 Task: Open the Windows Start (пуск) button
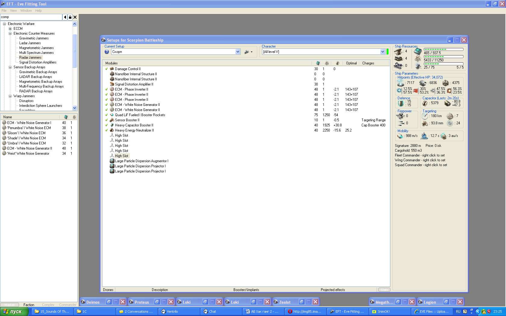coord(14,311)
